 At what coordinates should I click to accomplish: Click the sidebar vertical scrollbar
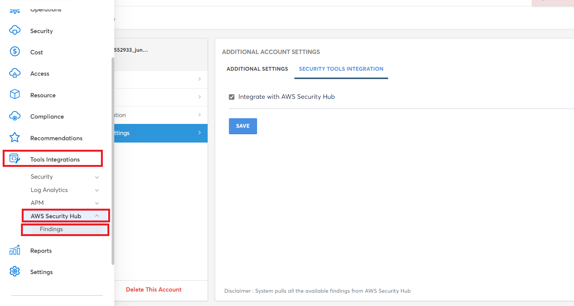pos(113,161)
